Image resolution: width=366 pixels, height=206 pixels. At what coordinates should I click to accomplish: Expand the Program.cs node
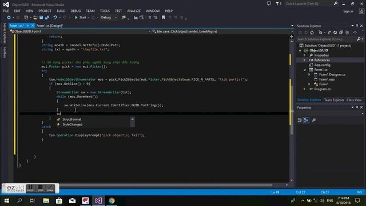tap(304, 89)
